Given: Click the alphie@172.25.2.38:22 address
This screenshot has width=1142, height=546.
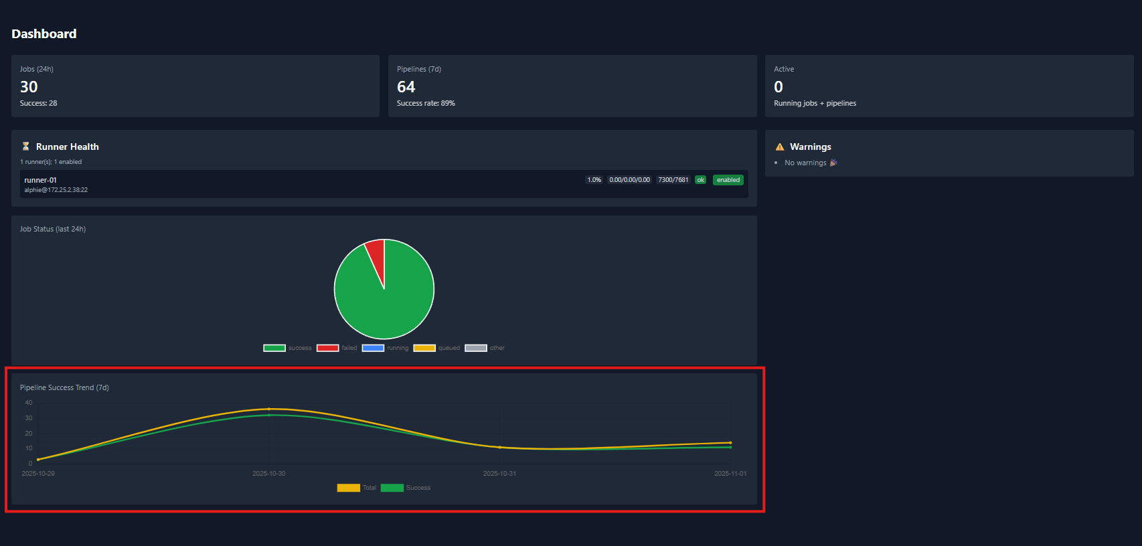Looking at the screenshot, I should click(x=56, y=190).
